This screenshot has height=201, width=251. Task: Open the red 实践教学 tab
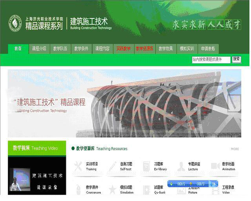123,49
